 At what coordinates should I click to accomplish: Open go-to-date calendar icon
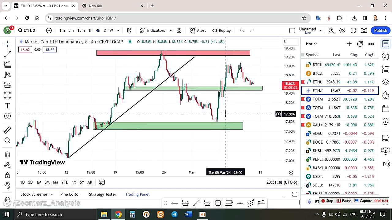coord(102,182)
